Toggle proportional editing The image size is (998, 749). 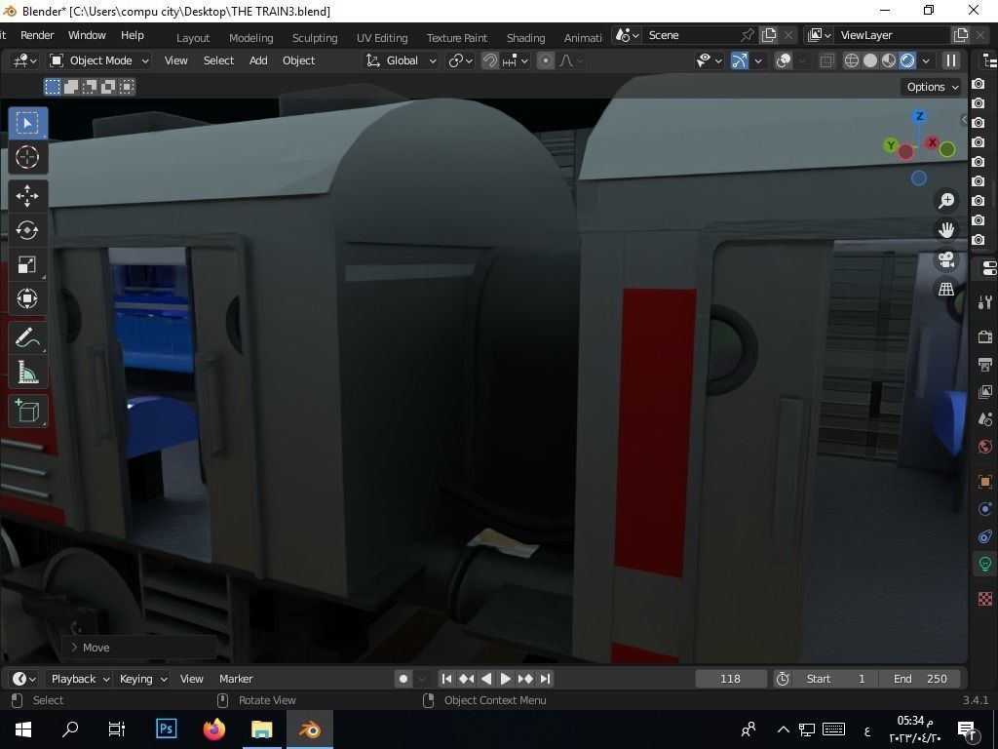(x=546, y=60)
